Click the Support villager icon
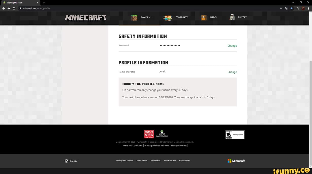312x174 pixels. [x=232, y=17]
